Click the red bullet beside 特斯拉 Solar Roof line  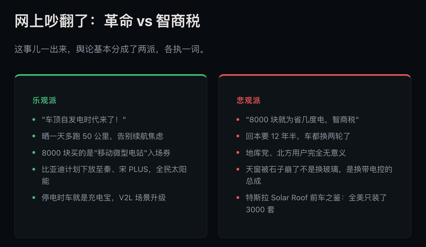coord(238,197)
